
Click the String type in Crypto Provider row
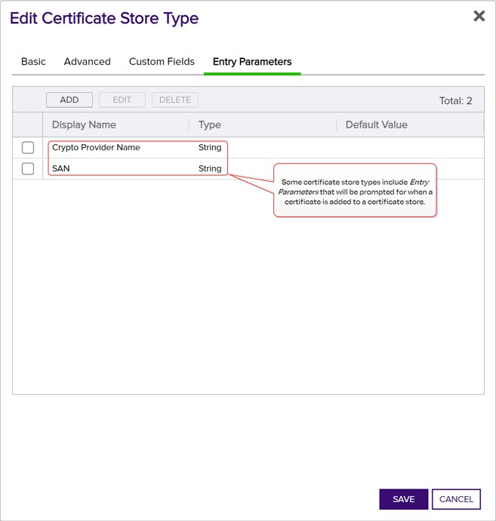[x=210, y=148]
